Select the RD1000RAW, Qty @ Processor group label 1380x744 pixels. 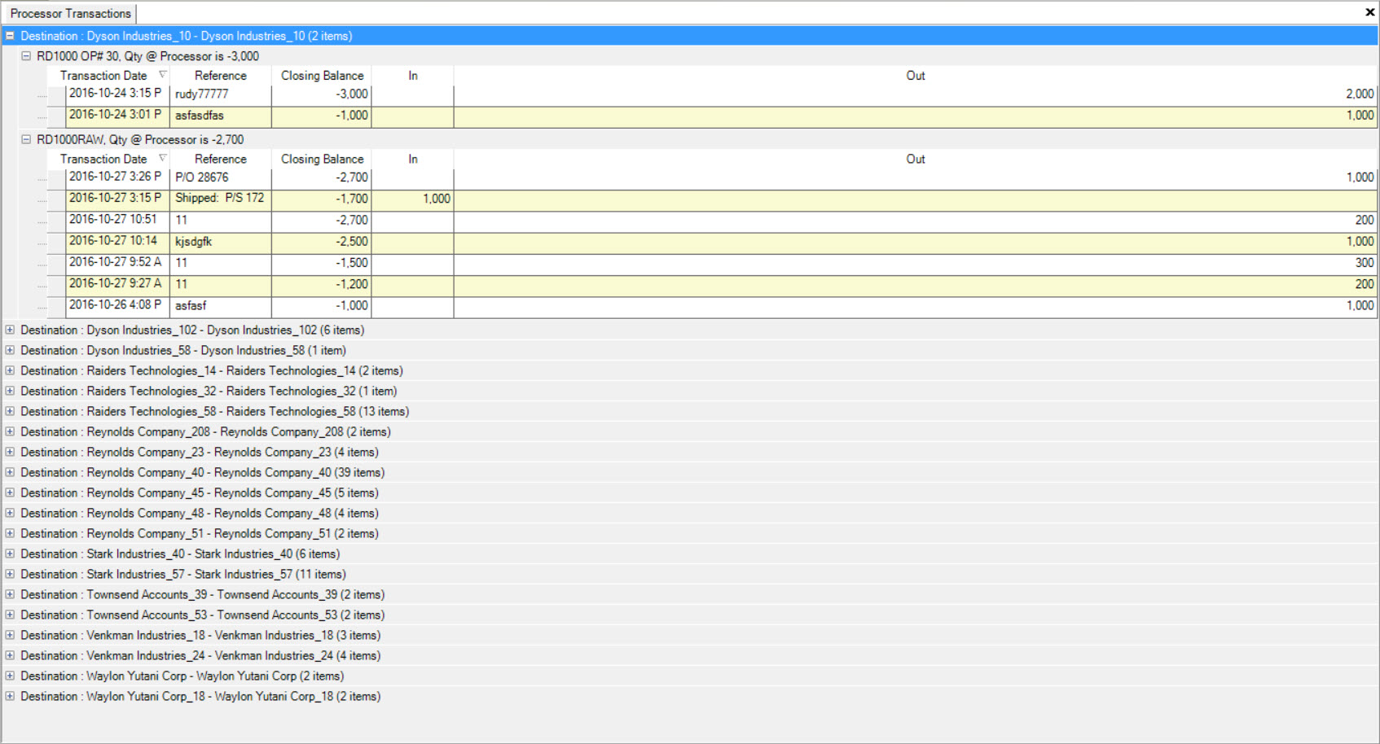[x=140, y=139]
